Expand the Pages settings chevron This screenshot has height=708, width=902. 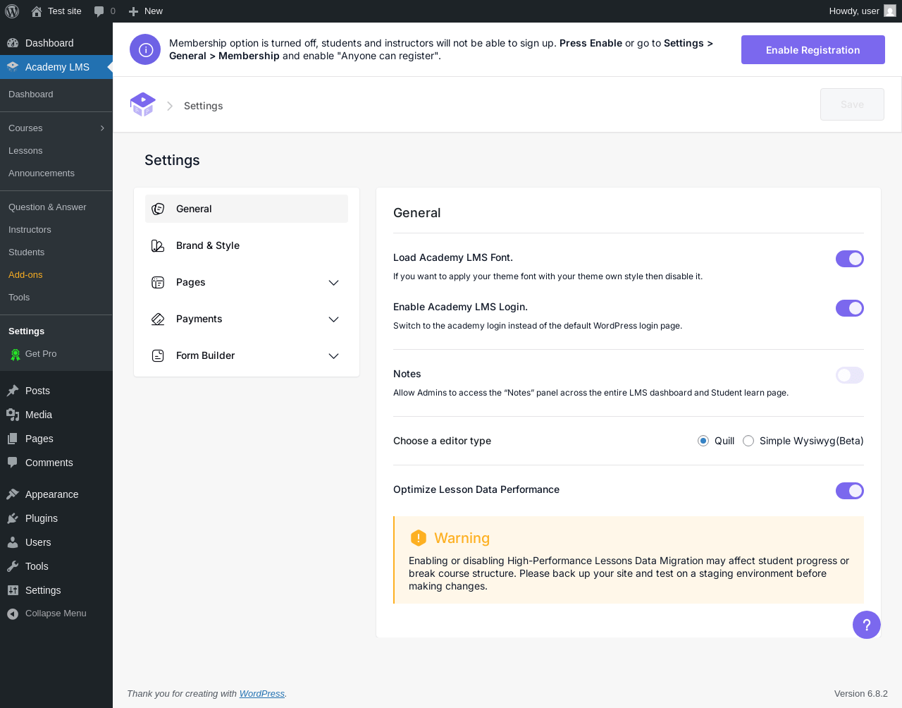click(334, 283)
